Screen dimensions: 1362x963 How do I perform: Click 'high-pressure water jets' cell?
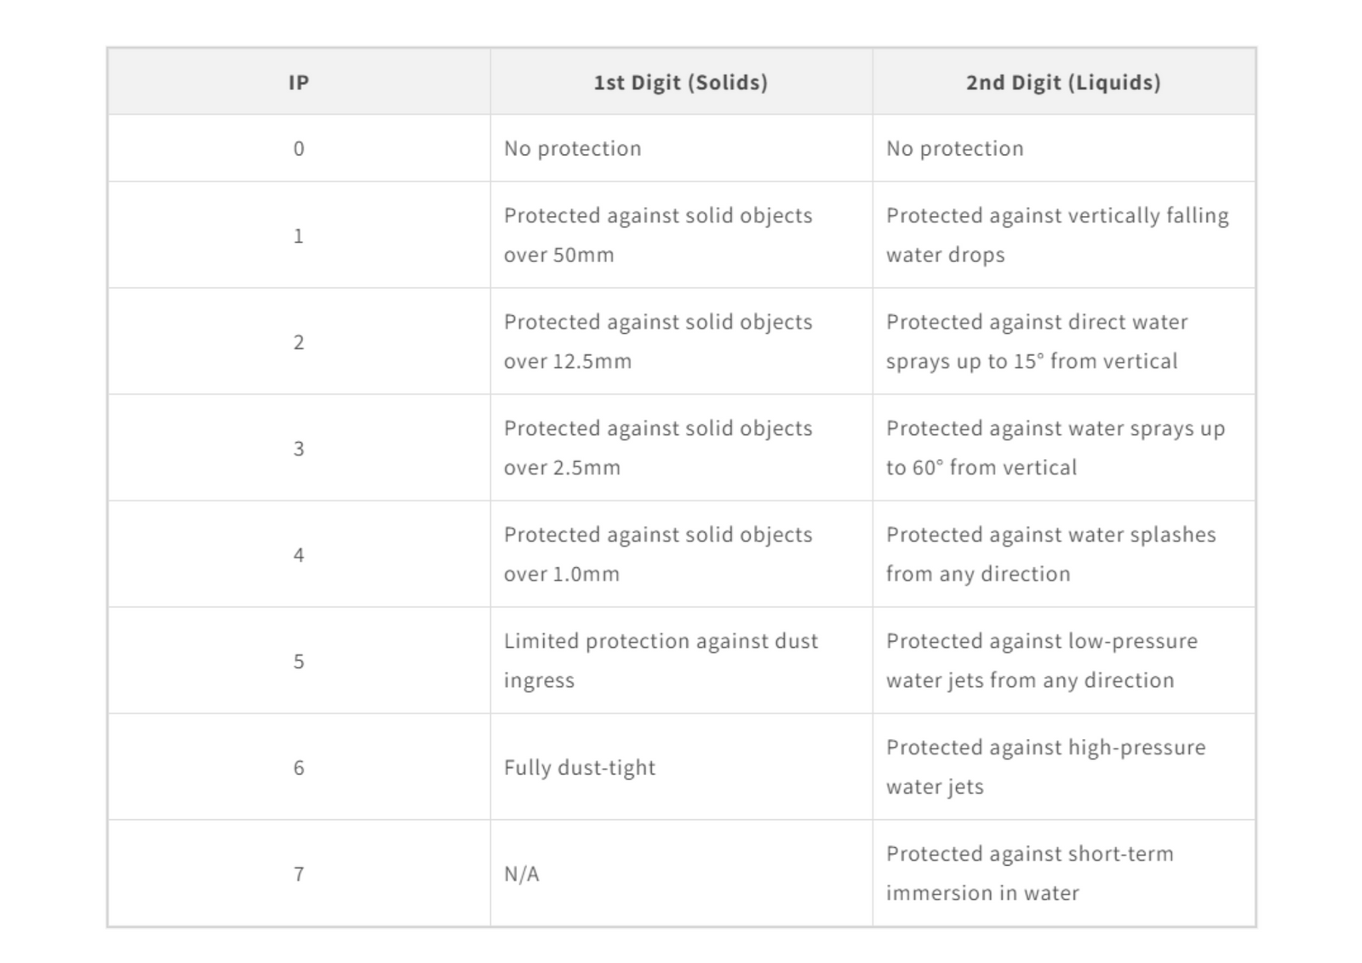(1045, 767)
